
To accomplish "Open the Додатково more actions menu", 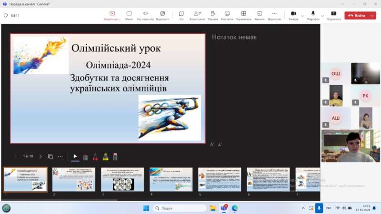I will [274, 15].
